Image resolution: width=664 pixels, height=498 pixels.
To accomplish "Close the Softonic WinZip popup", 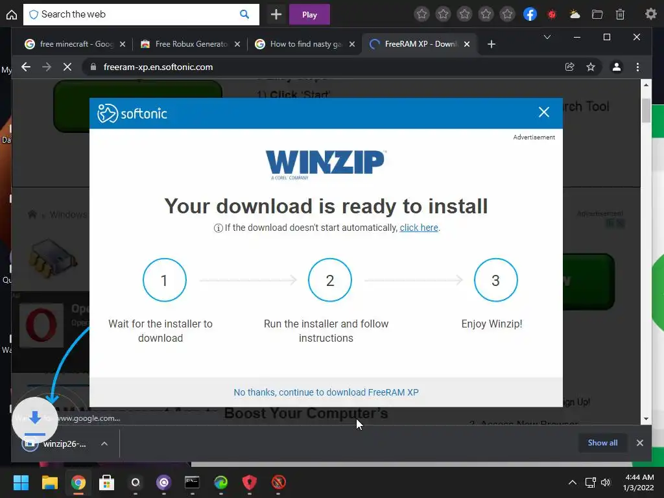I will click(544, 112).
